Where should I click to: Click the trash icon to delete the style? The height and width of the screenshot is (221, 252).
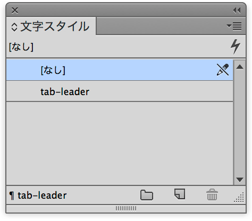tap(212, 194)
